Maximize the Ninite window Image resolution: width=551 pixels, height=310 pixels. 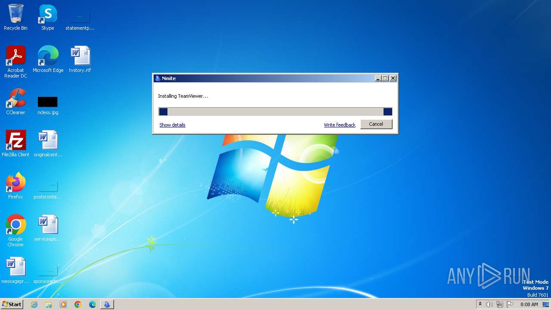tap(385, 78)
